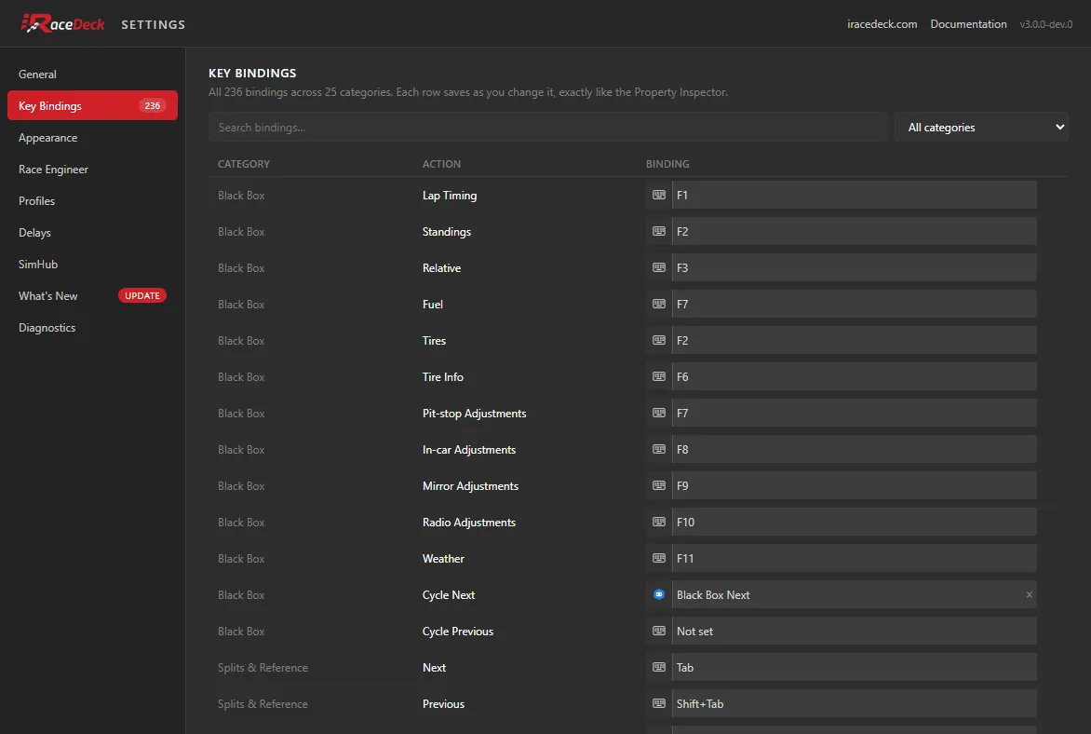Image resolution: width=1091 pixels, height=734 pixels.
Task: Click the v3.0.0-dev.0 version label
Action: [x=1045, y=23]
